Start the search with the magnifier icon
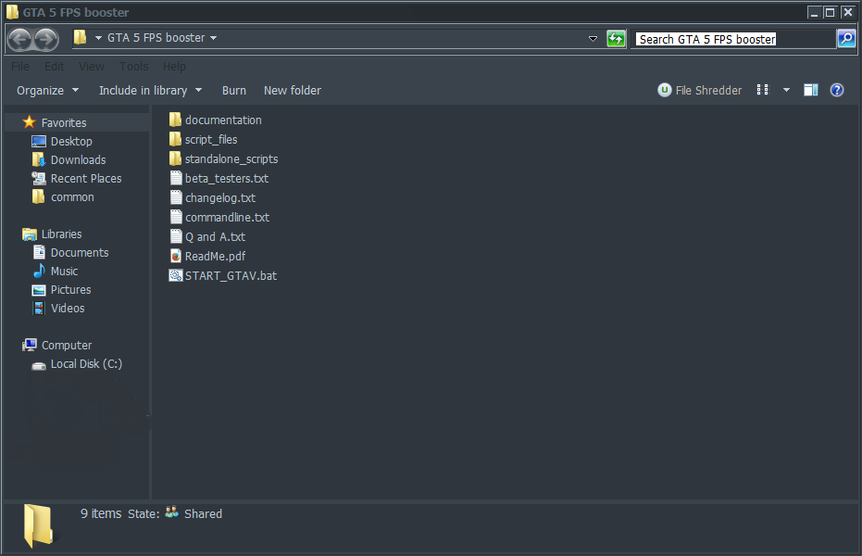The image size is (862, 556). 845,38
